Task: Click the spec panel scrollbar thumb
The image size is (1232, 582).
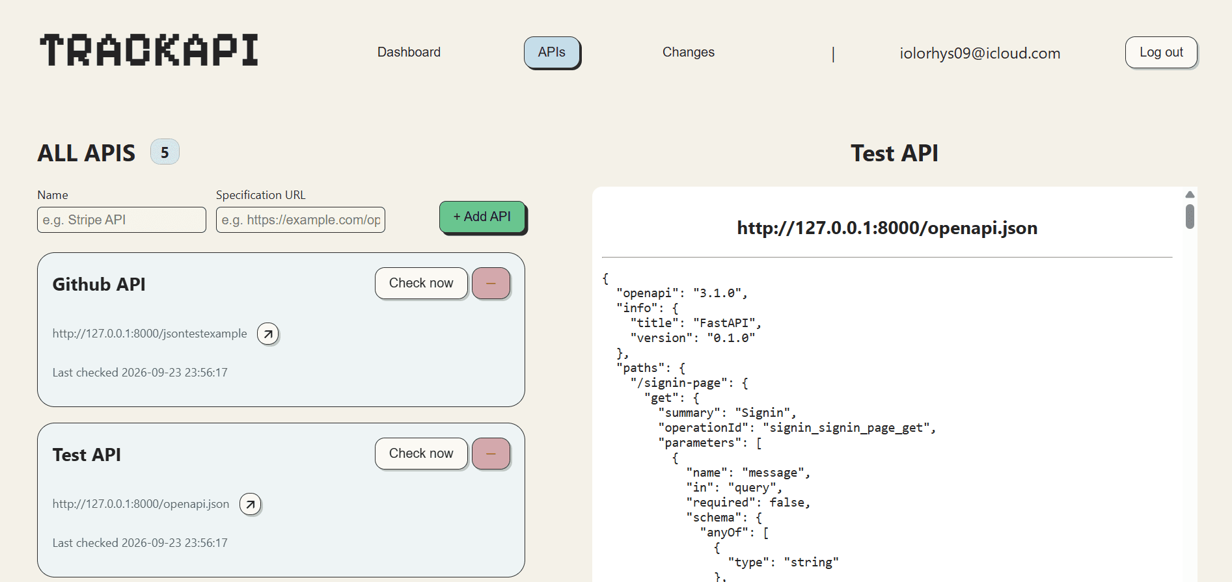Action: (1190, 217)
